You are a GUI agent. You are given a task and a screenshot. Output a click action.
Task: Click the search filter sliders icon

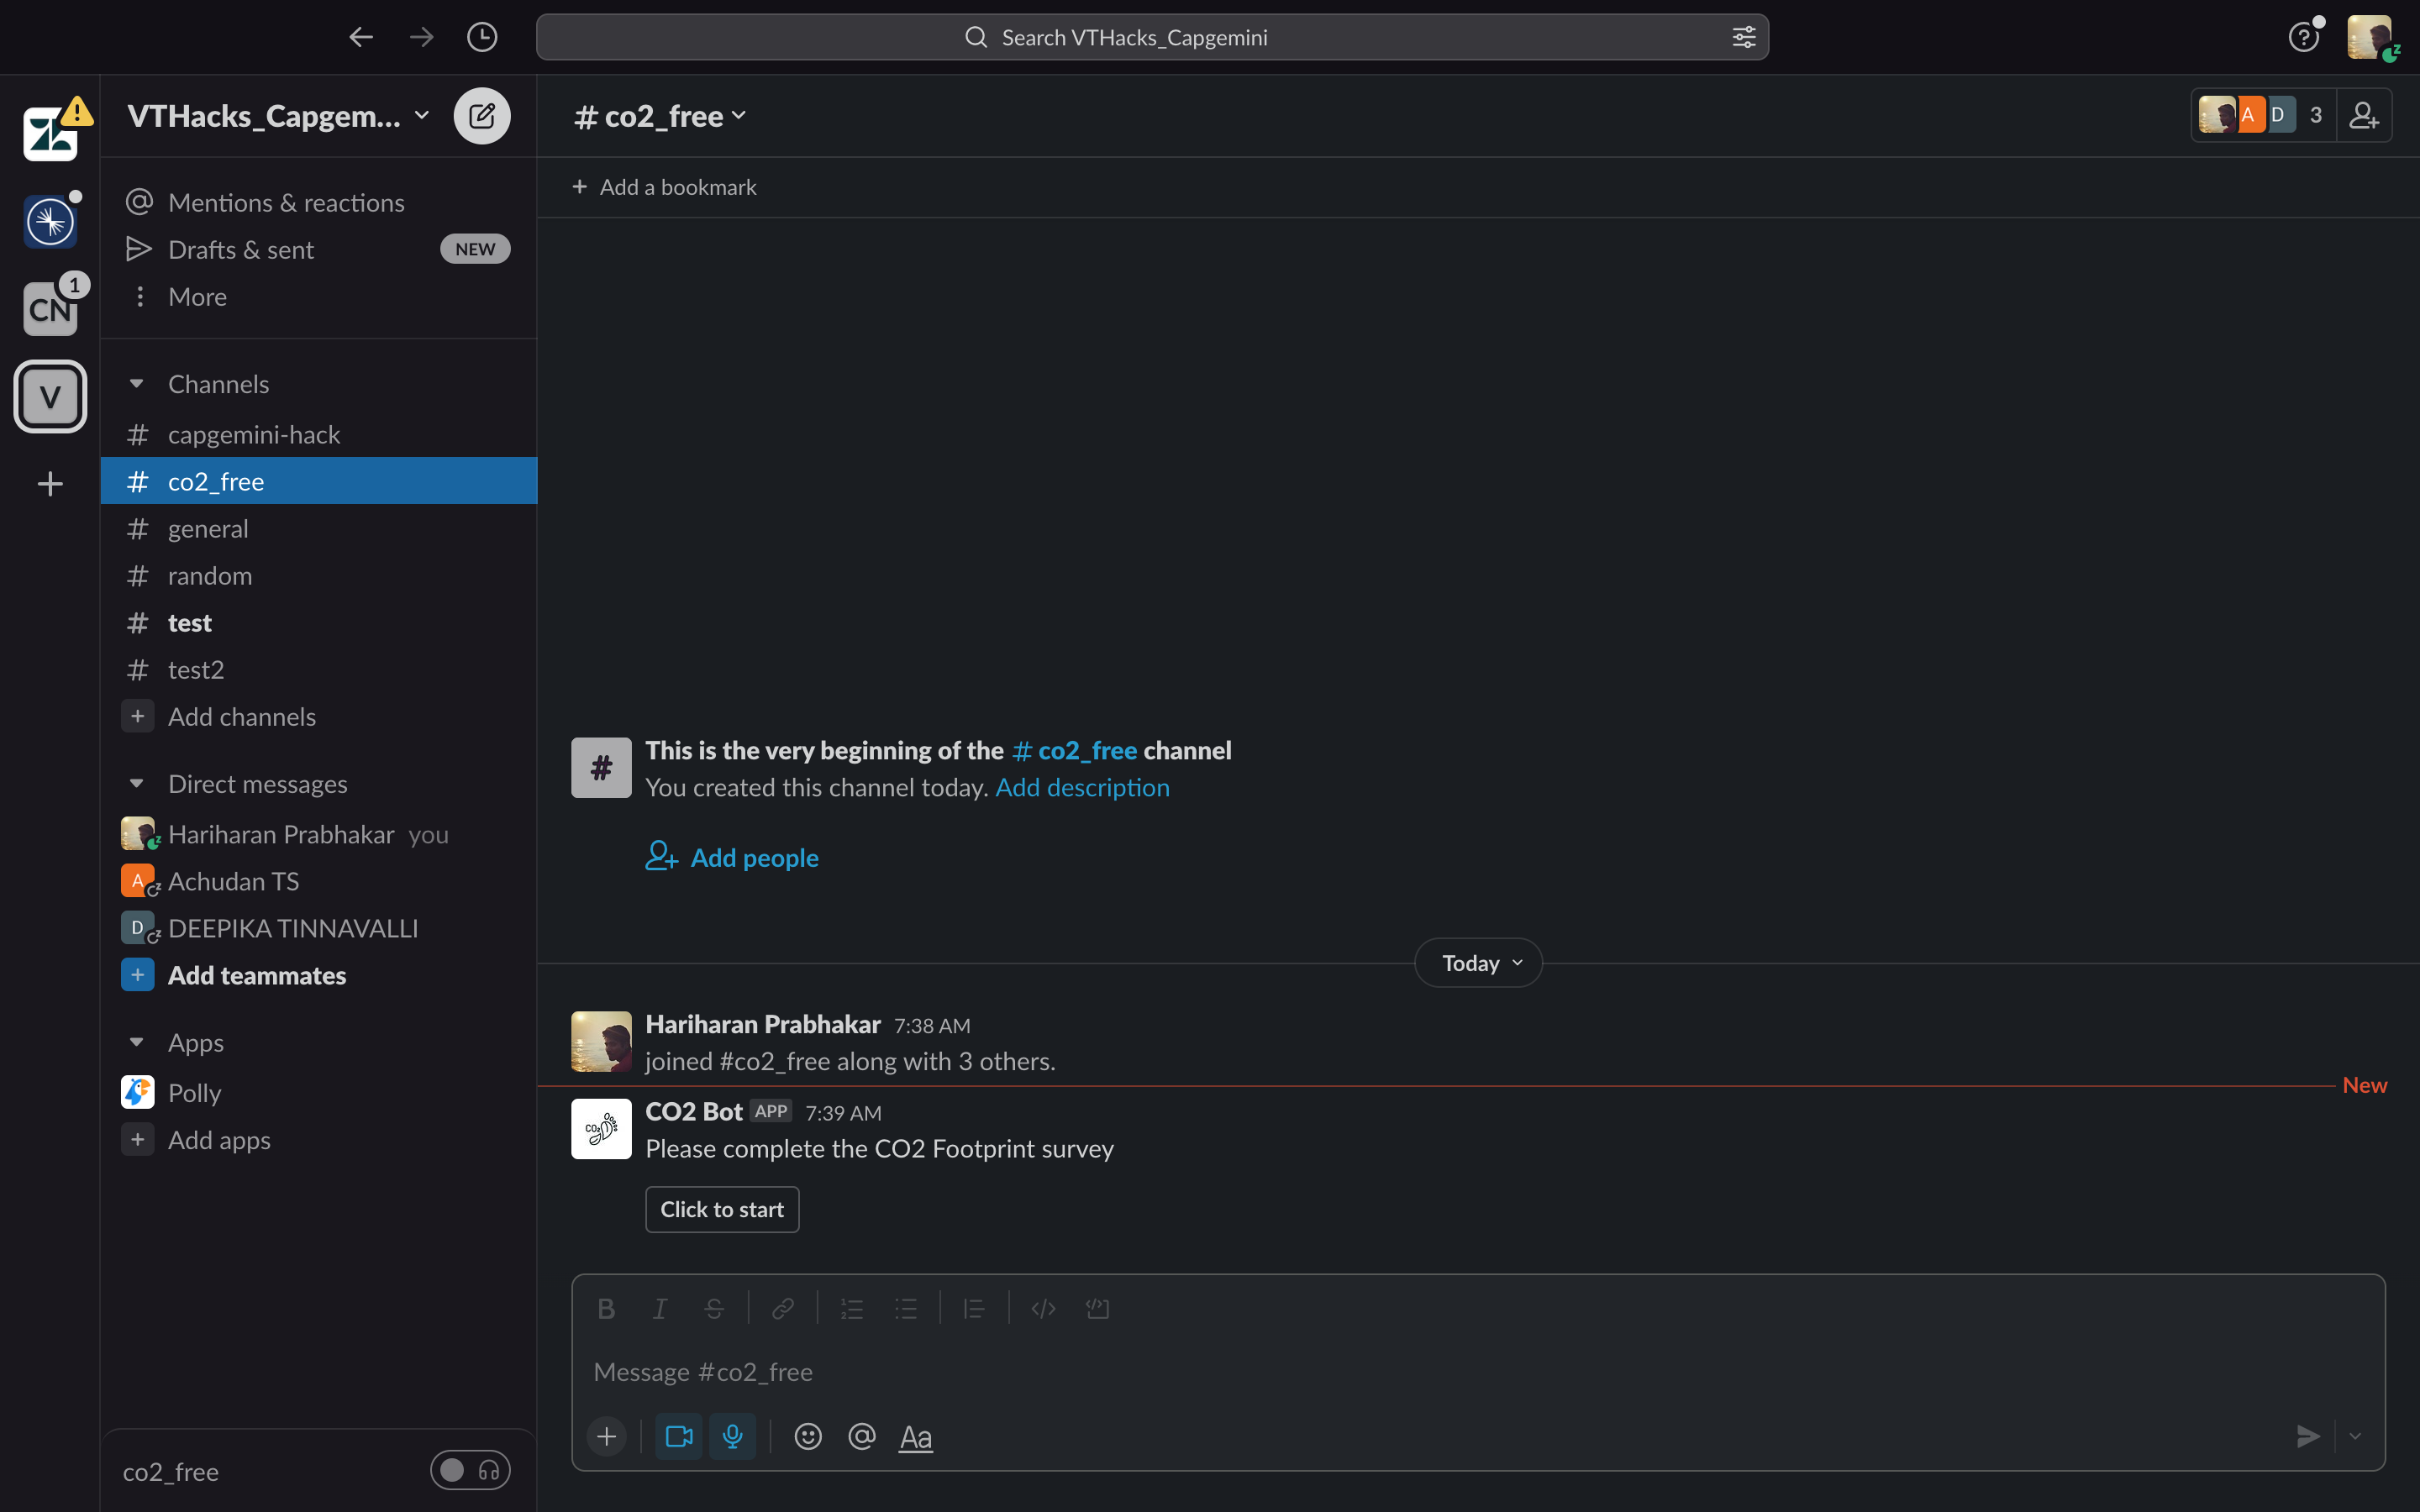pyautogui.click(x=1743, y=37)
